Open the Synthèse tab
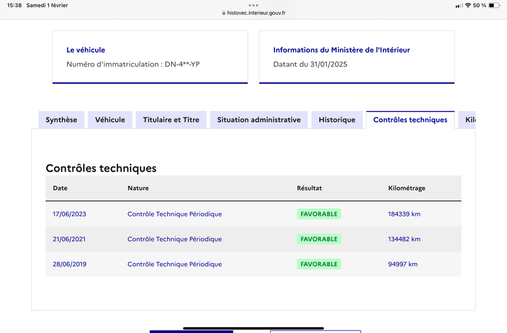This screenshot has height=333, width=507. click(61, 120)
